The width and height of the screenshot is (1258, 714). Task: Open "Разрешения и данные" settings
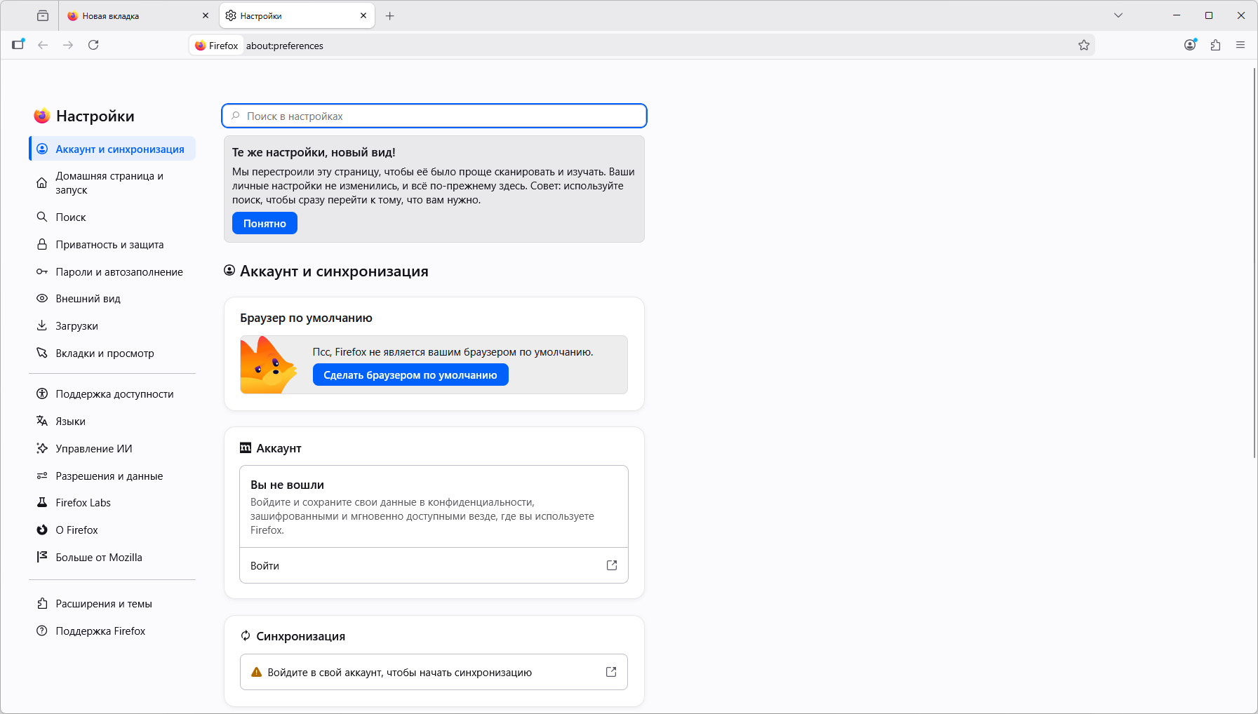click(112, 476)
